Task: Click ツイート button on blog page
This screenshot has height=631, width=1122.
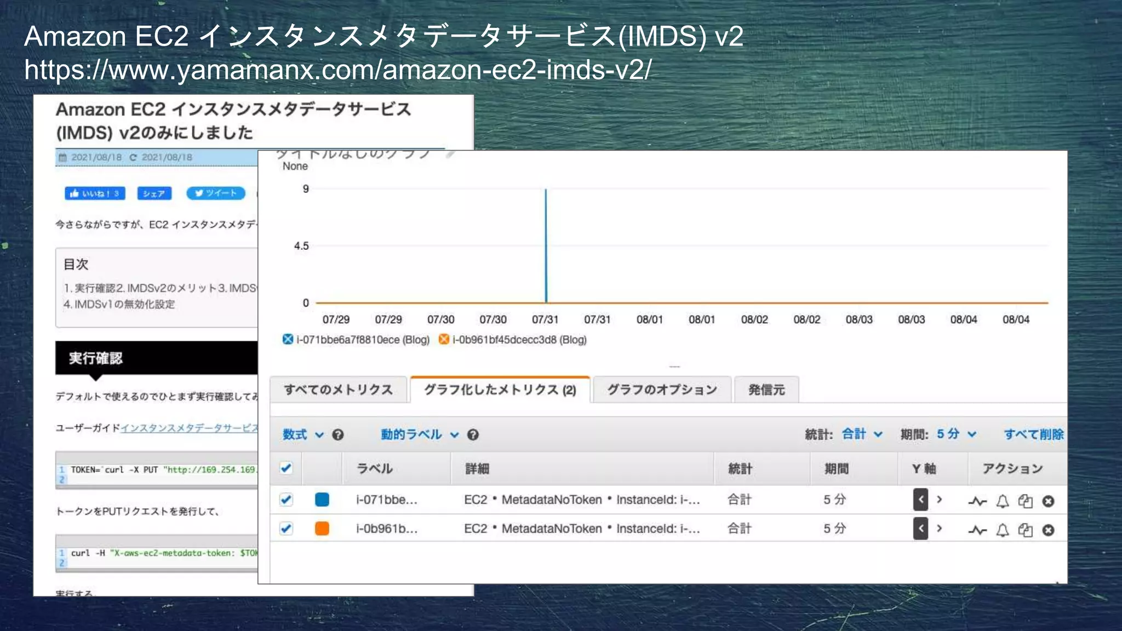Action: click(x=216, y=193)
